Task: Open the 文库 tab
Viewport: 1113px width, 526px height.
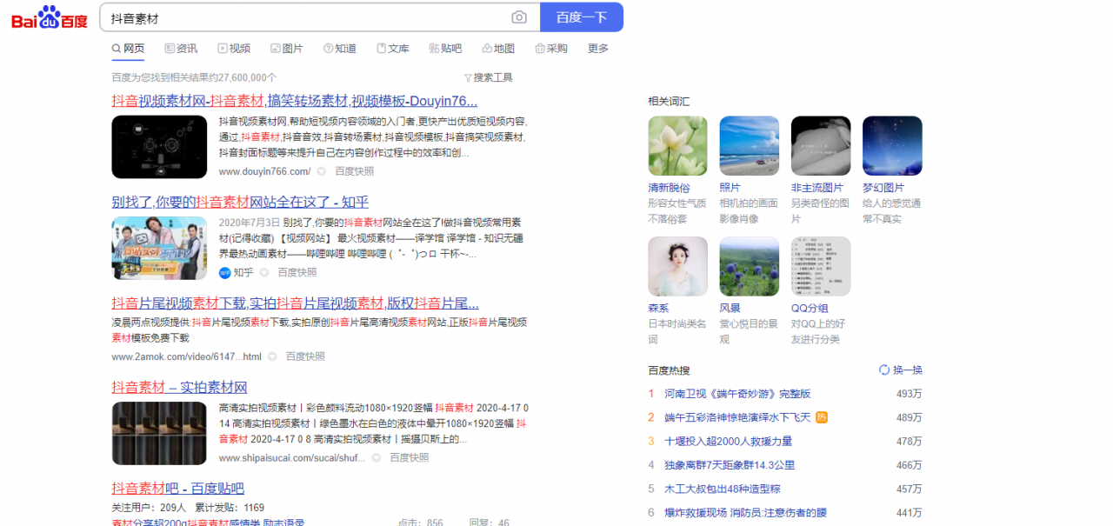Action: point(393,49)
